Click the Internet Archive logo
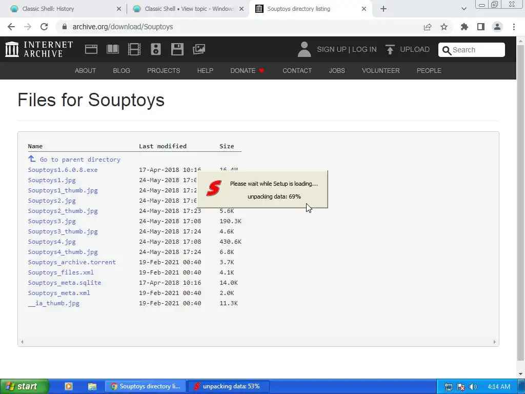The image size is (525, 394). point(39,49)
